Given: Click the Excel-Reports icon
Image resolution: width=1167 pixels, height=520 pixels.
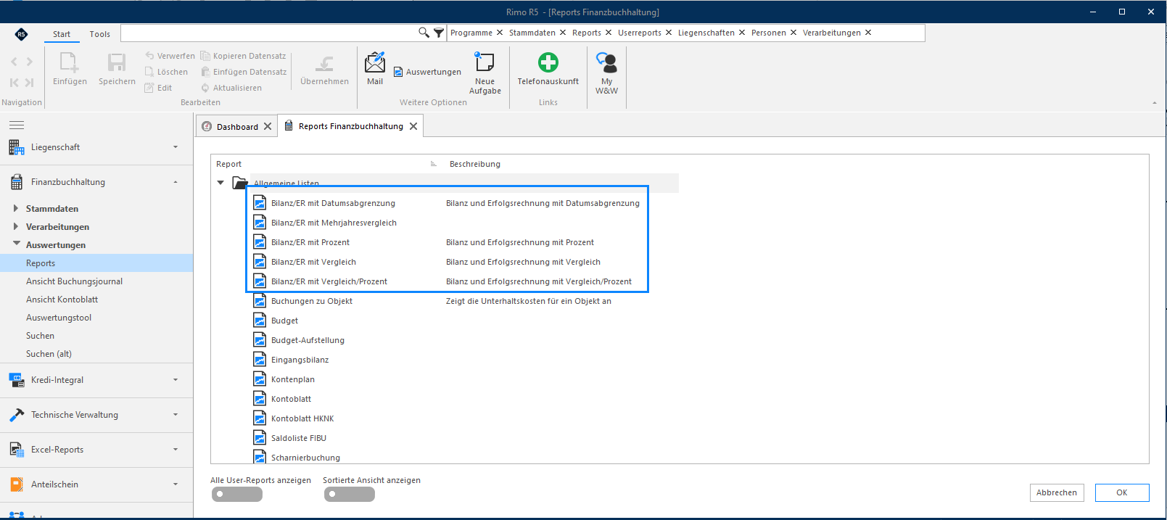Looking at the screenshot, I should [x=16, y=450].
